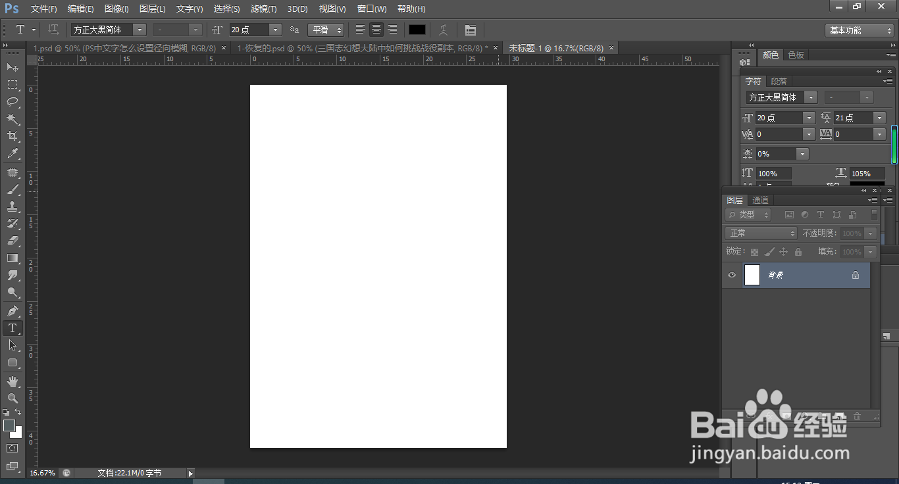Select the Crop tool
Viewport: 899px width, 484px height.
click(x=13, y=136)
